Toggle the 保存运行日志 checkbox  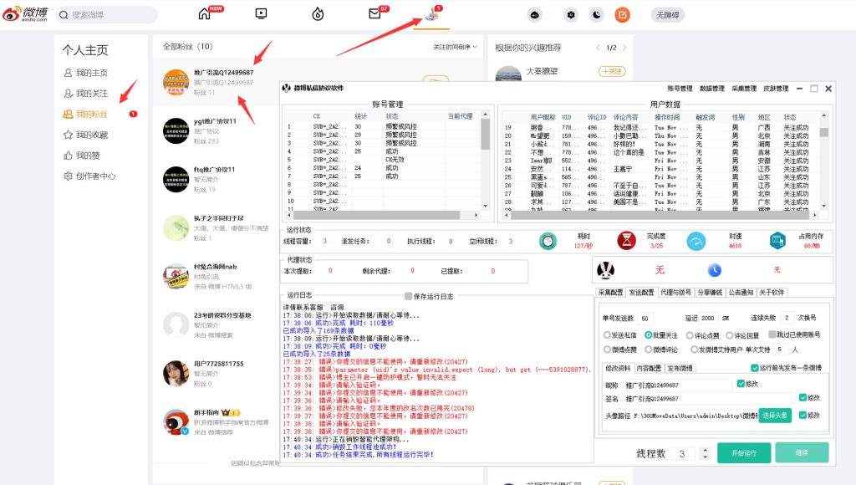click(x=409, y=296)
